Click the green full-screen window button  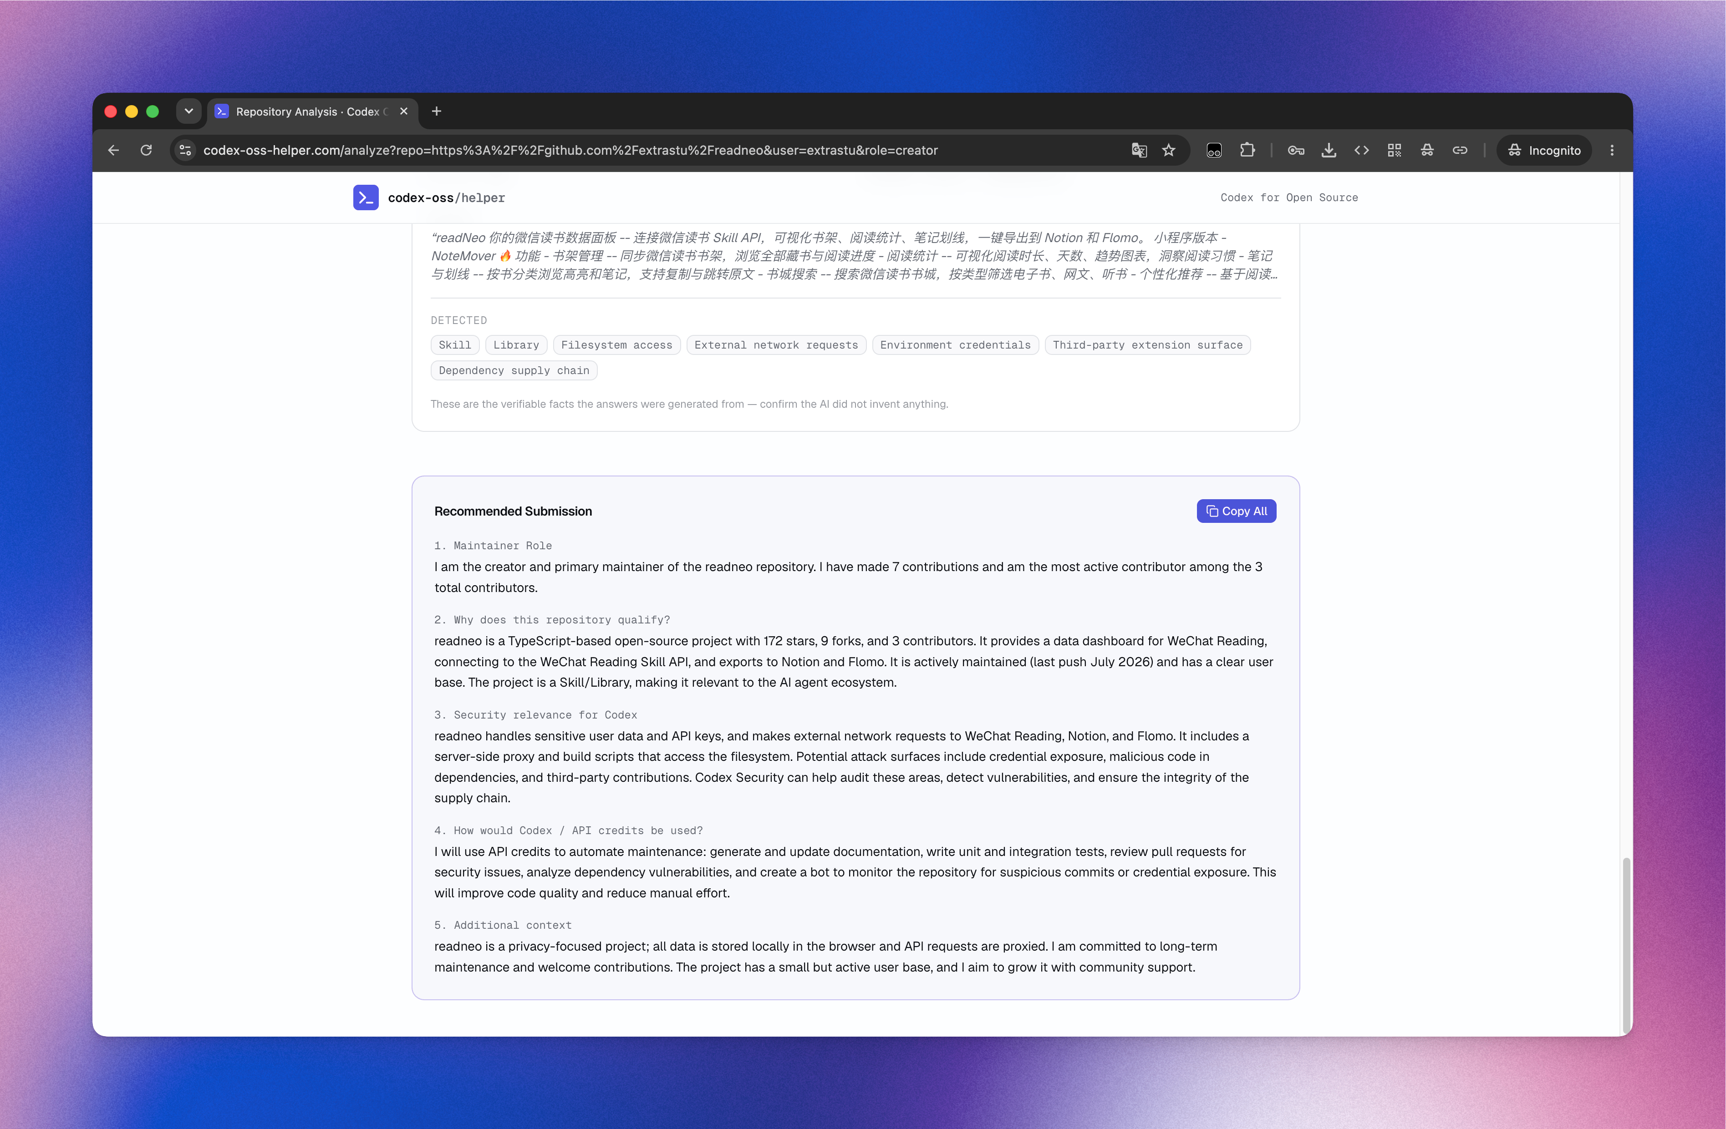[x=152, y=111]
